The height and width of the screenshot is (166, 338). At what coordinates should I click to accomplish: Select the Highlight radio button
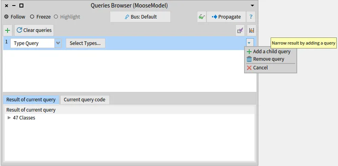pyautogui.click(x=56, y=17)
